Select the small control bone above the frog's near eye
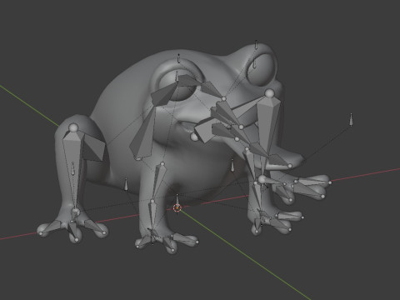The width and height of the screenshot is (400, 300). tap(179, 58)
